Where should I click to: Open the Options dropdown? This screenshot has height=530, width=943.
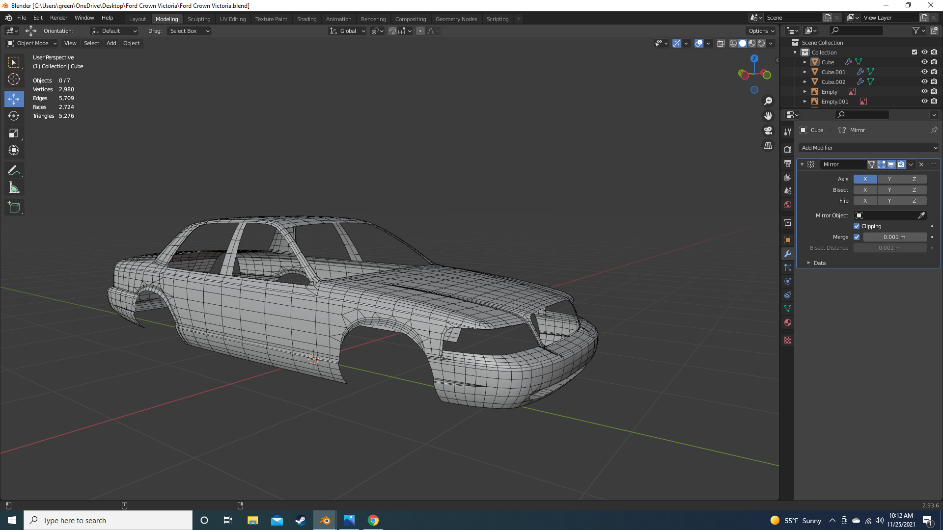tap(761, 31)
